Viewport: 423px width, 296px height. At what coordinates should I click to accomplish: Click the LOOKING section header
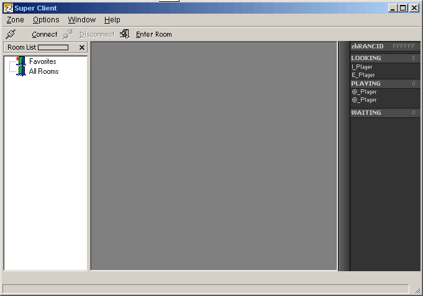pyautogui.click(x=385, y=58)
